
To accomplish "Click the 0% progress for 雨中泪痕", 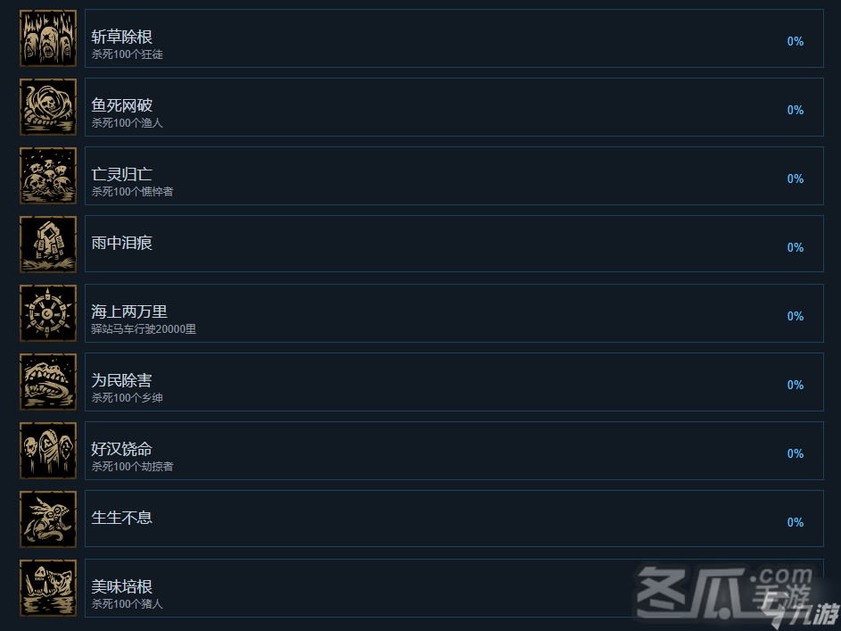I will (795, 247).
